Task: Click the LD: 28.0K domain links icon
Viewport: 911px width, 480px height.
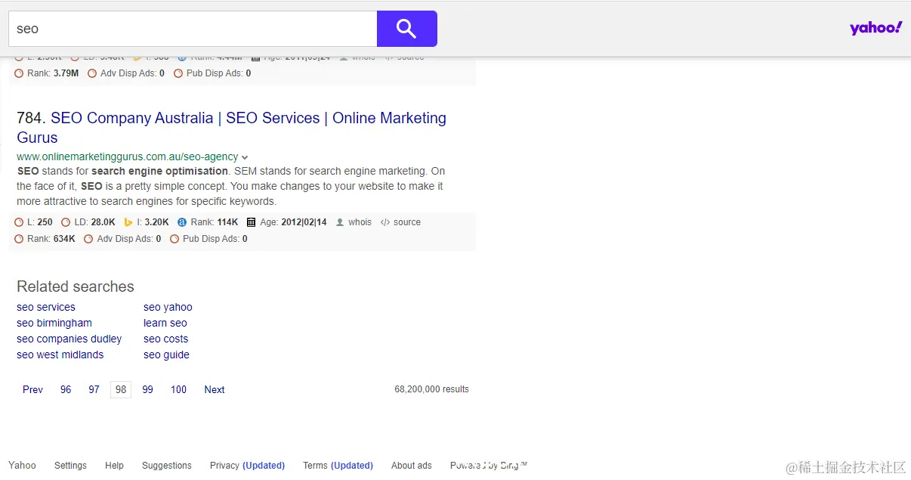Action: point(66,222)
